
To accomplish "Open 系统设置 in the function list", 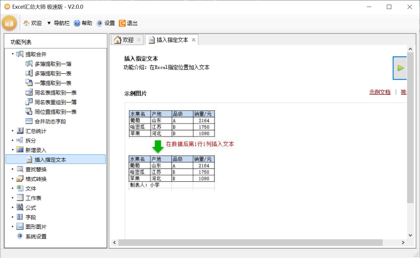I will tap(36, 236).
